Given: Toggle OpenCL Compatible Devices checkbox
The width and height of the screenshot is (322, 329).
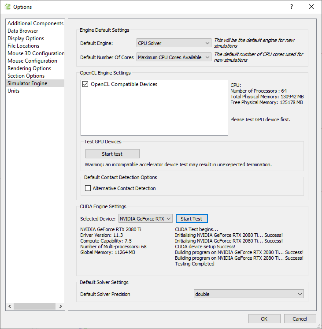Looking at the screenshot, I should 85,84.
